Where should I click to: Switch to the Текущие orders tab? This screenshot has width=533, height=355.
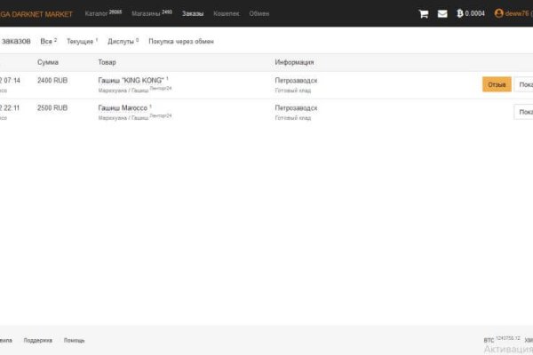pos(82,41)
